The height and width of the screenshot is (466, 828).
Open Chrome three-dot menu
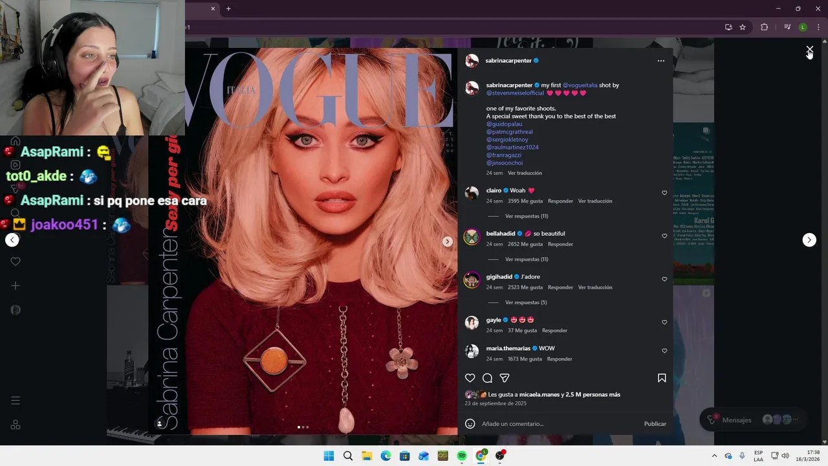point(818,27)
